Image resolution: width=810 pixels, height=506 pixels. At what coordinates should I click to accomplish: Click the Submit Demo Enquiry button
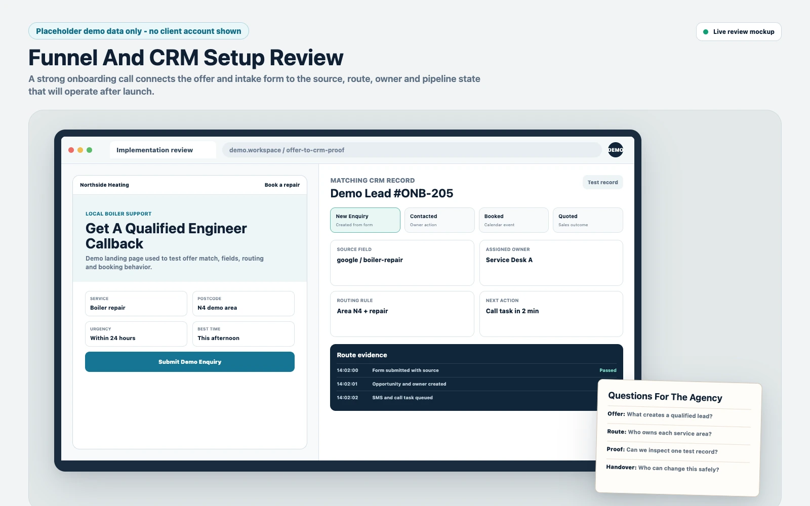pos(190,362)
